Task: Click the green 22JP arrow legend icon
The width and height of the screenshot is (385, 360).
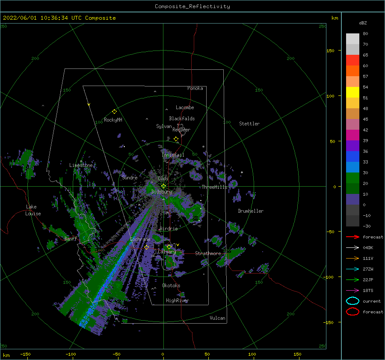Action: tap(352, 280)
